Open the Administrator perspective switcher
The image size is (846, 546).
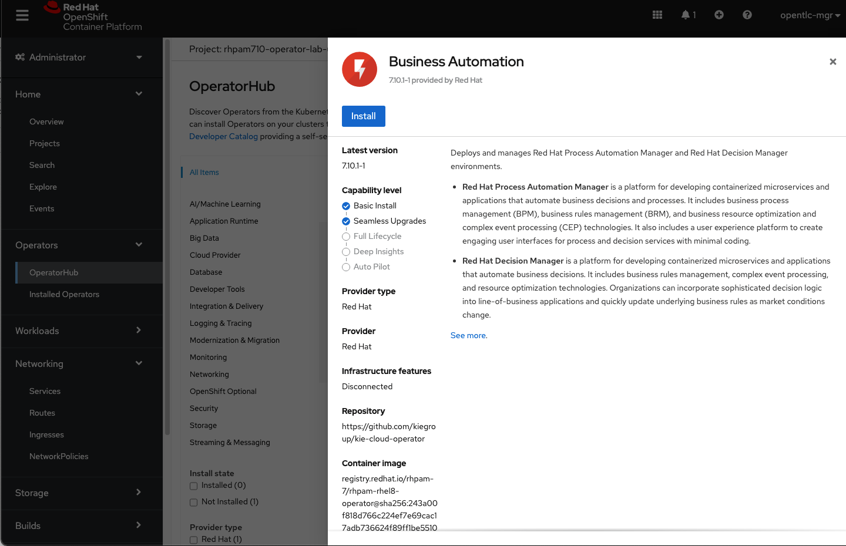tap(81, 57)
